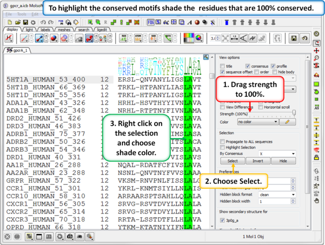This screenshot has height=245, width=325.
Task: Switch to the meshes tab
Action: click(64, 30)
